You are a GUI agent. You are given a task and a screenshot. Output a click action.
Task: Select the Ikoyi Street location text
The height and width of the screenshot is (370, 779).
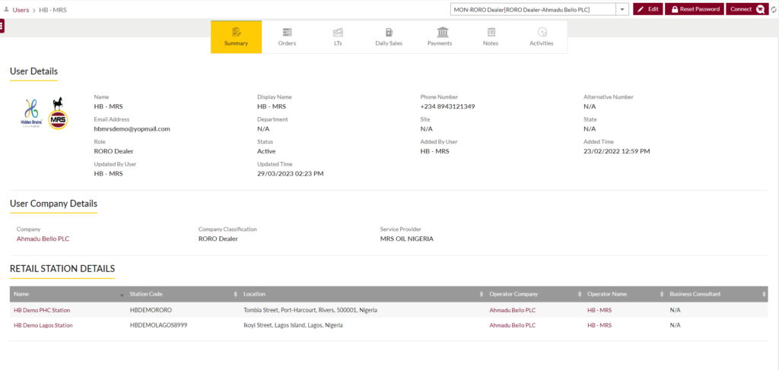[x=293, y=325]
